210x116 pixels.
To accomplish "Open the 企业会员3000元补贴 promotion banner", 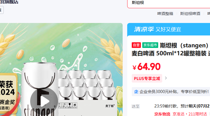I will pos(171,92).
